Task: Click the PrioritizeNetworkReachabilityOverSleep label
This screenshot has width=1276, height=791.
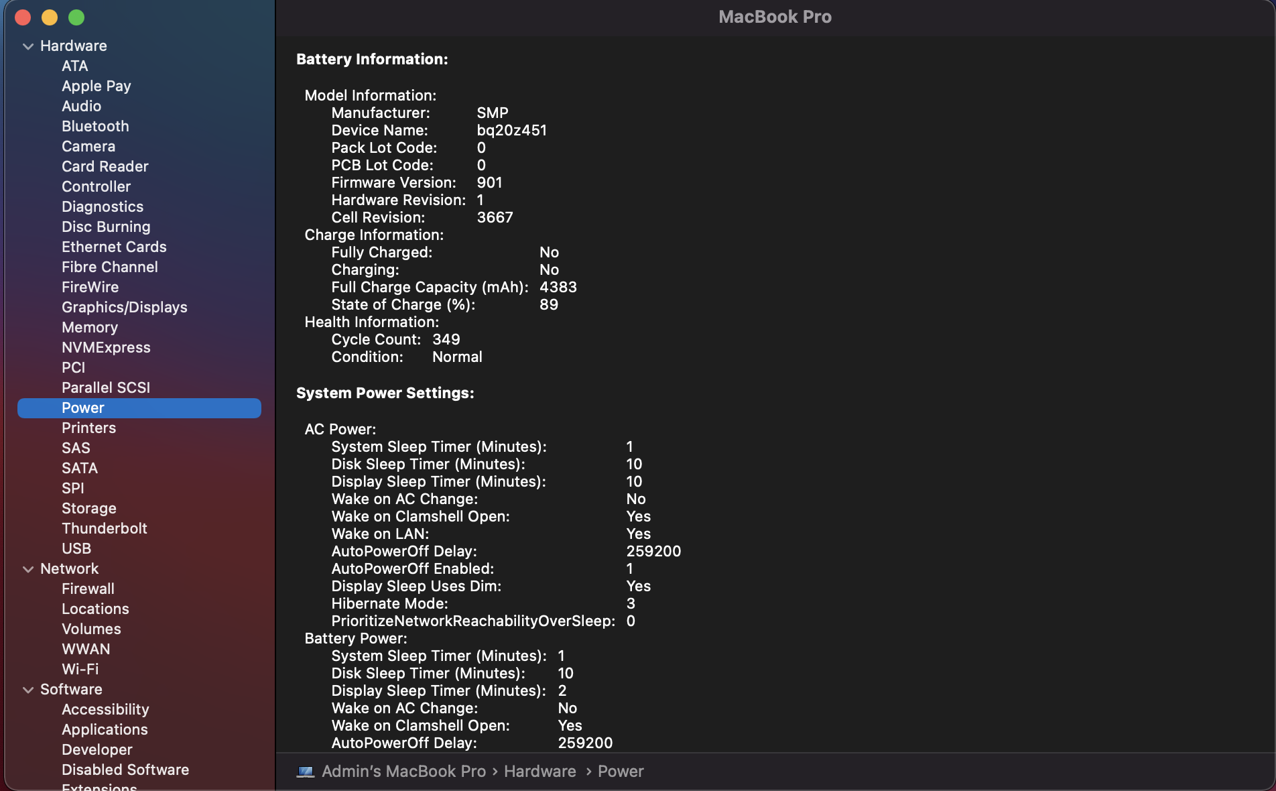Action: (x=473, y=621)
